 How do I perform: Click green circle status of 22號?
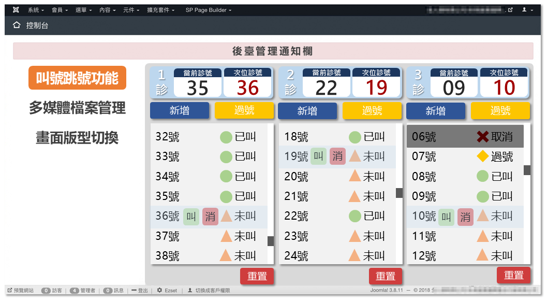pyautogui.click(x=355, y=216)
